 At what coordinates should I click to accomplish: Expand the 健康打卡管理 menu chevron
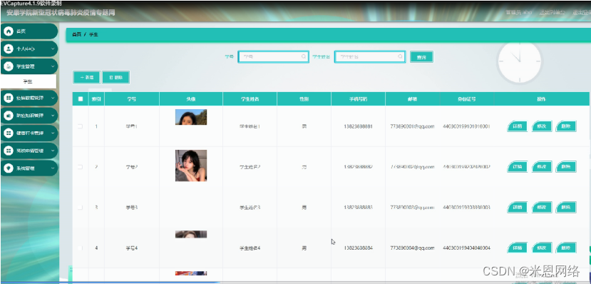[52, 133]
